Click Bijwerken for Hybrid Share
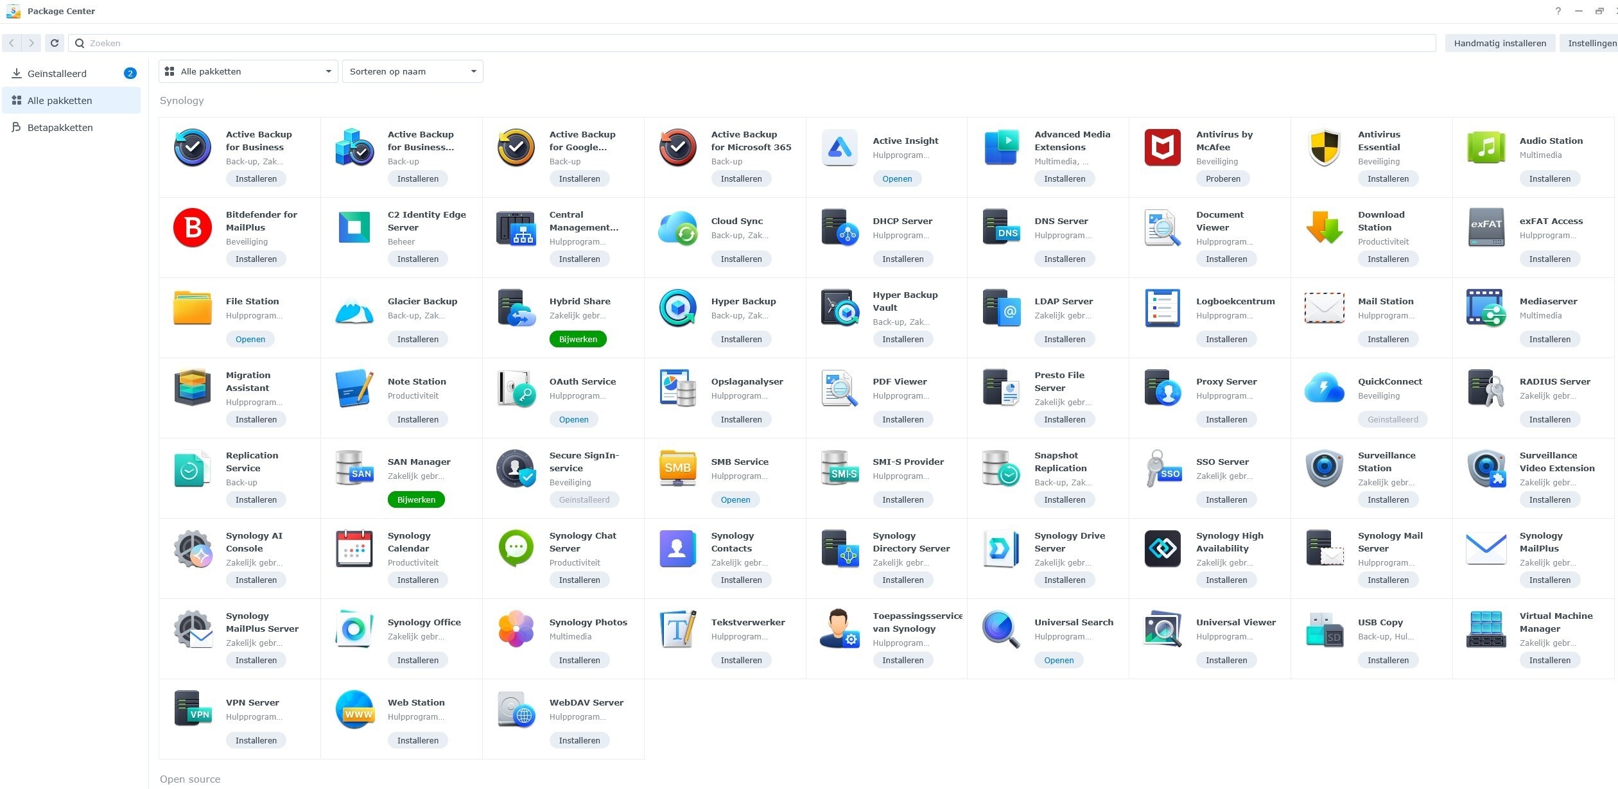The height and width of the screenshot is (789, 1618). [x=578, y=339]
